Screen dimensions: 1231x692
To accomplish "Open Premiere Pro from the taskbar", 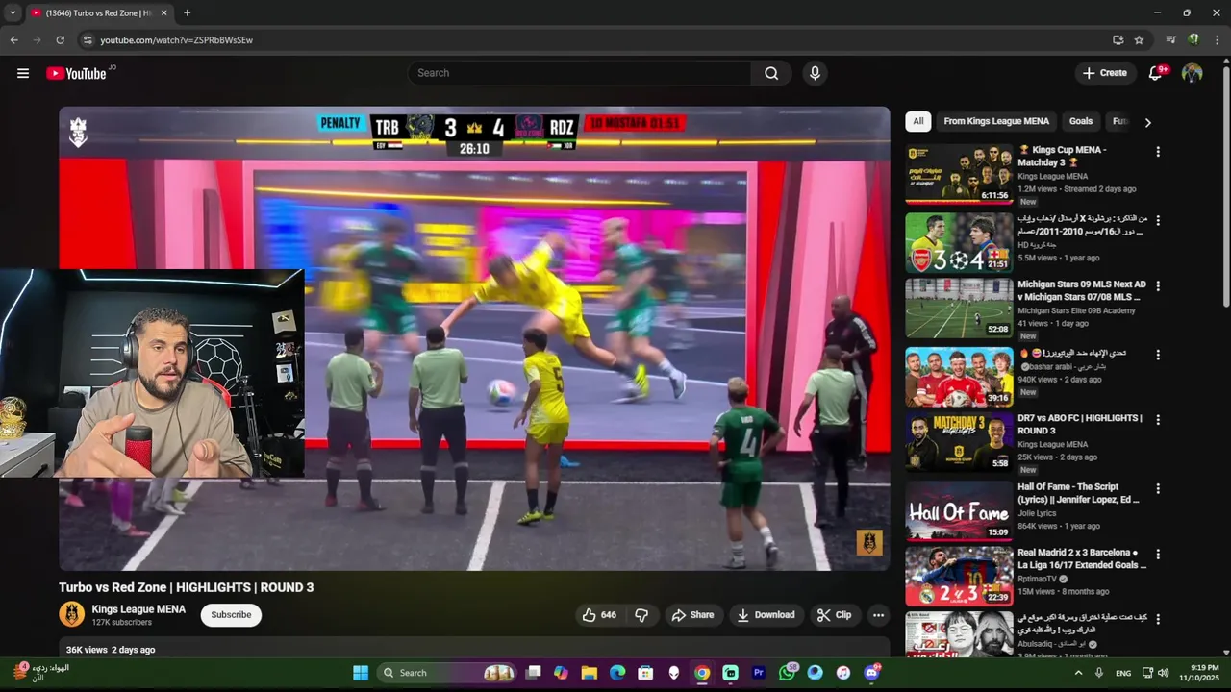I will (759, 673).
